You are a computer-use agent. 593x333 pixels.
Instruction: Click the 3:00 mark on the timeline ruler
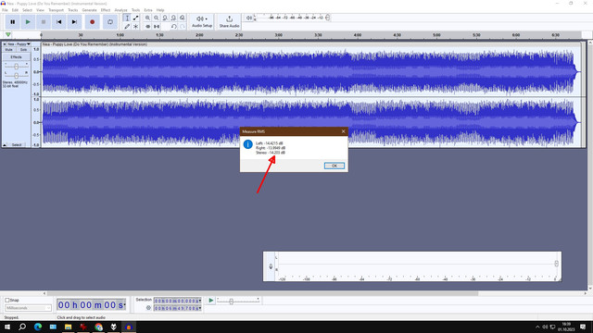278,35
